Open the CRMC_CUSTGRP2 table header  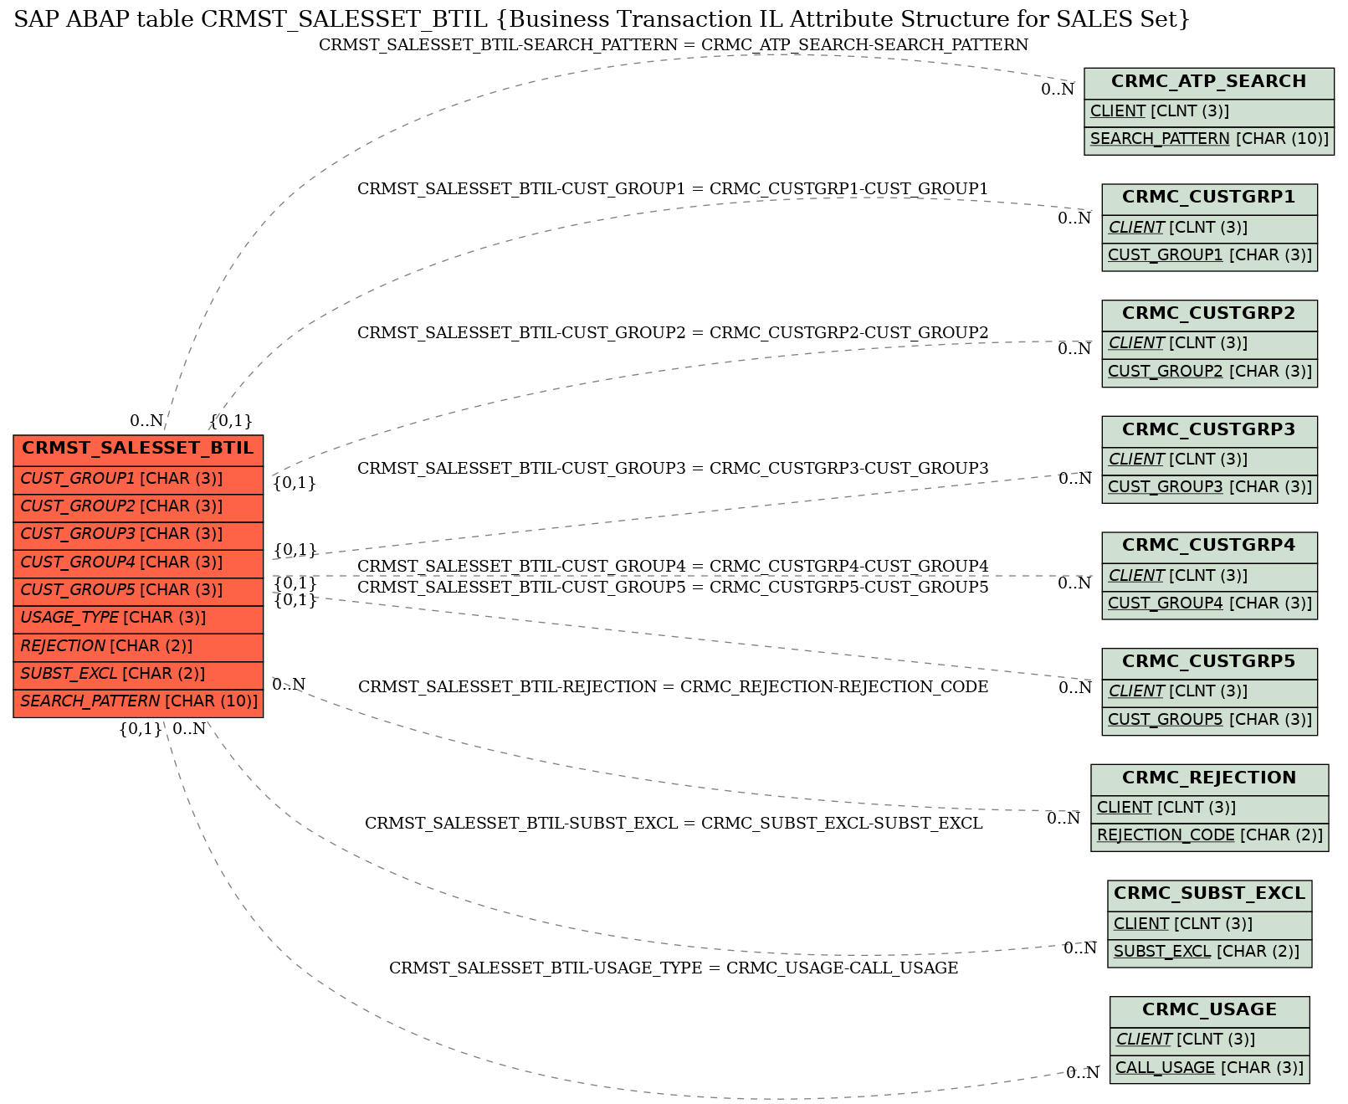(1209, 315)
